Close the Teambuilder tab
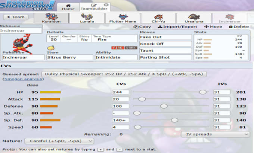The width and height of the screenshot is (254, 153). pos(106,5)
